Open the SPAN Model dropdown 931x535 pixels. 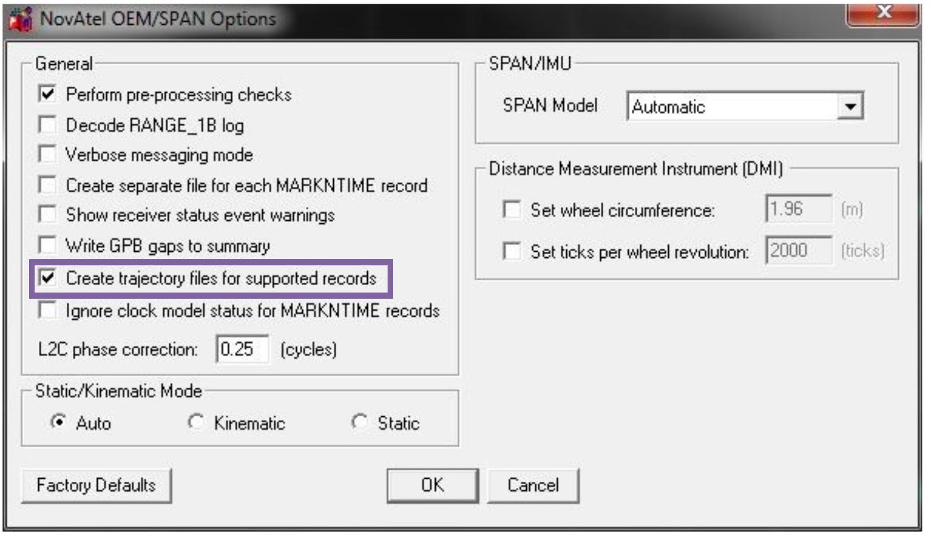click(x=850, y=106)
